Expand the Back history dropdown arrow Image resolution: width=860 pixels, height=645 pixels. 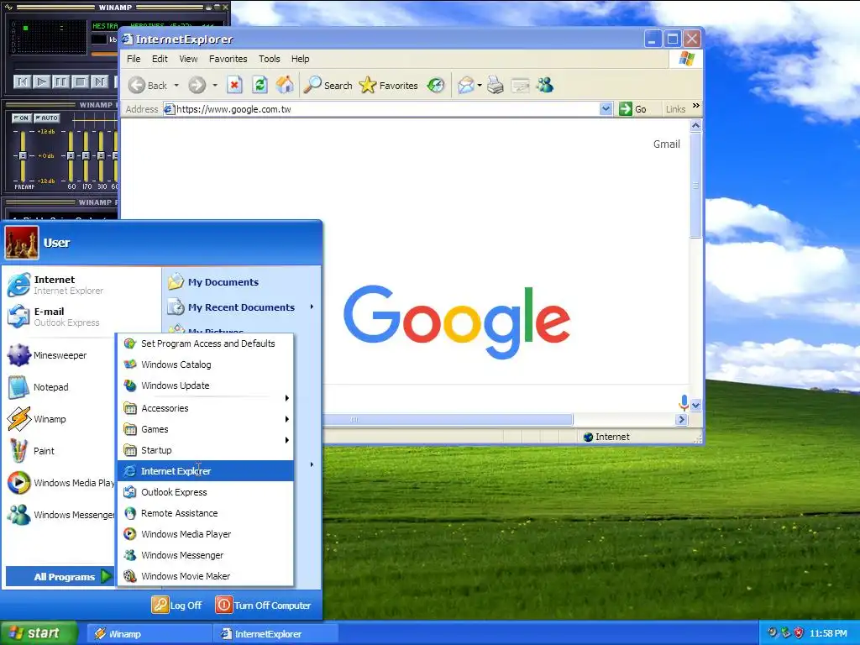tap(176, 85)
